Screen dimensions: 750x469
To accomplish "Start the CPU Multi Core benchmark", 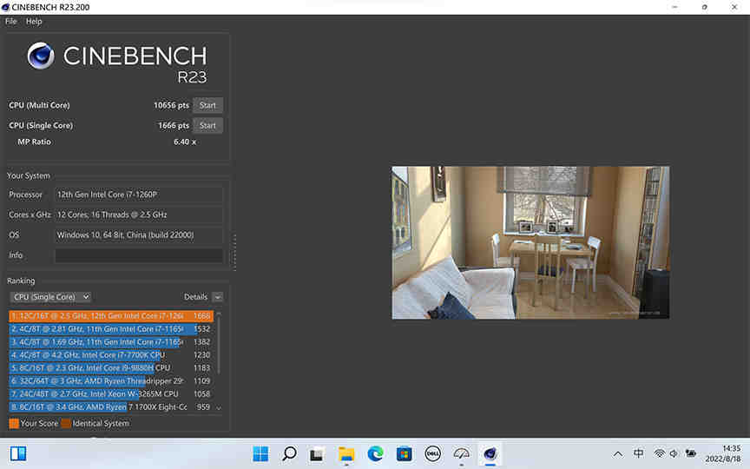I will click(207, 105).
